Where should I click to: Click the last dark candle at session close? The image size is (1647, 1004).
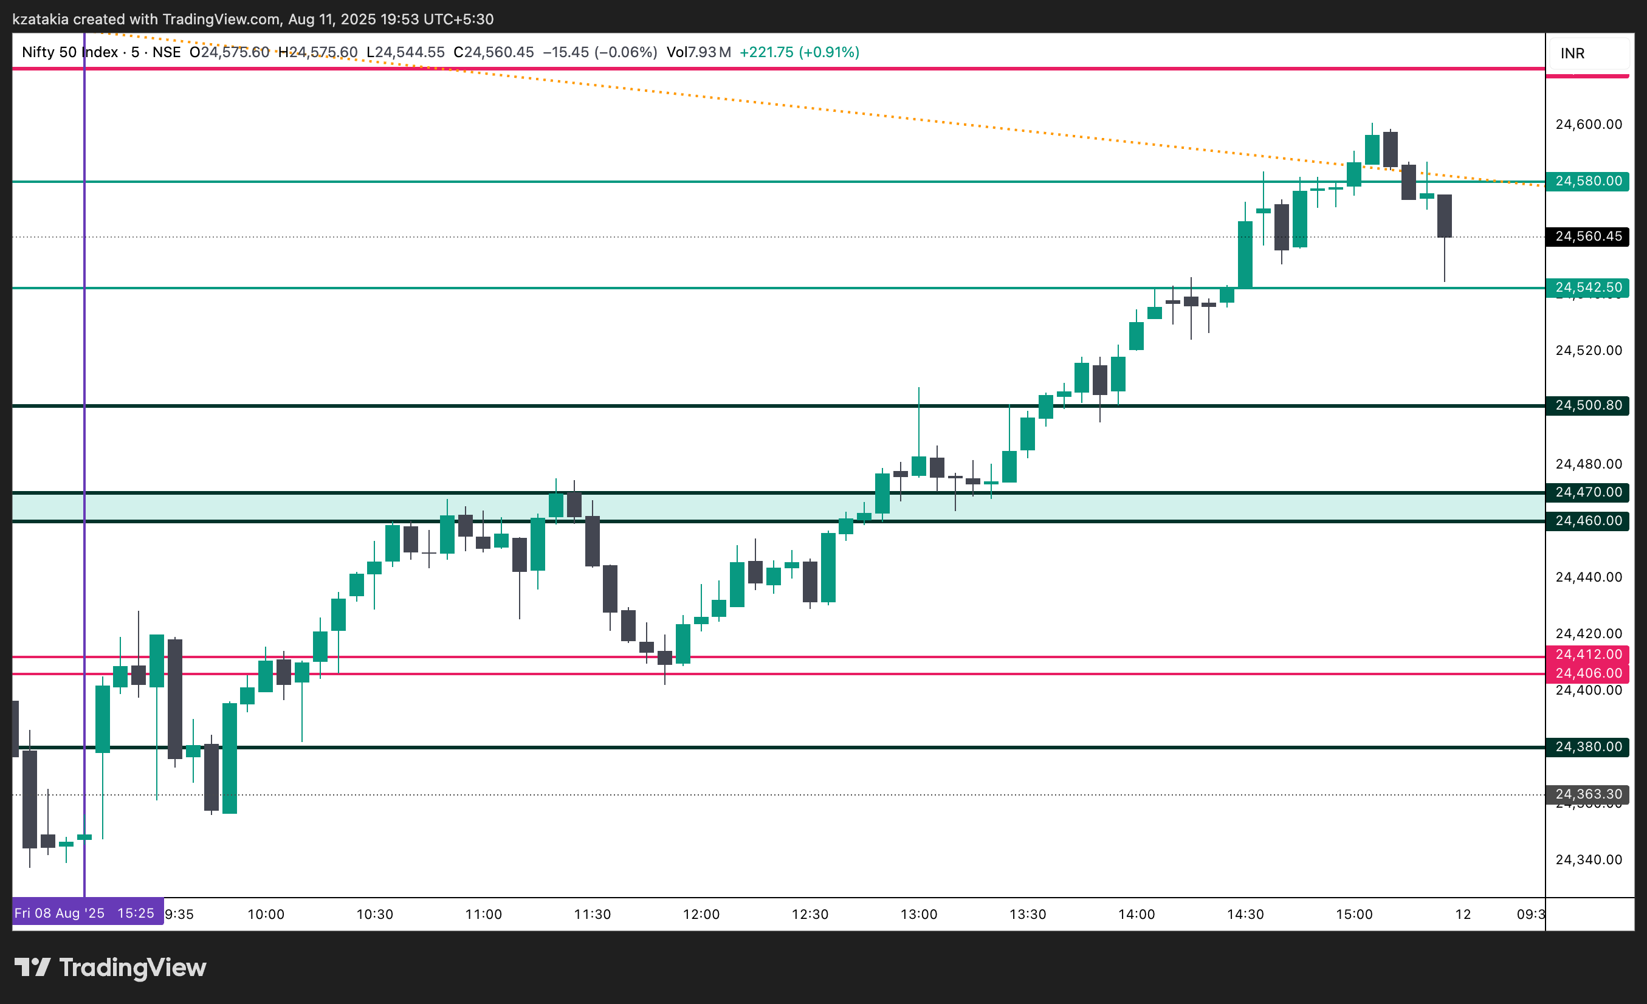[1445, 216]
